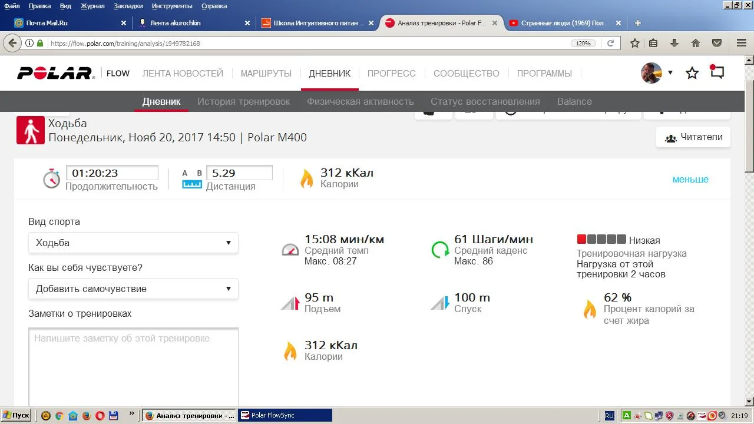The image size is (754, 424).
Task: Open the Закладки menu
Action: click(128, 6)
